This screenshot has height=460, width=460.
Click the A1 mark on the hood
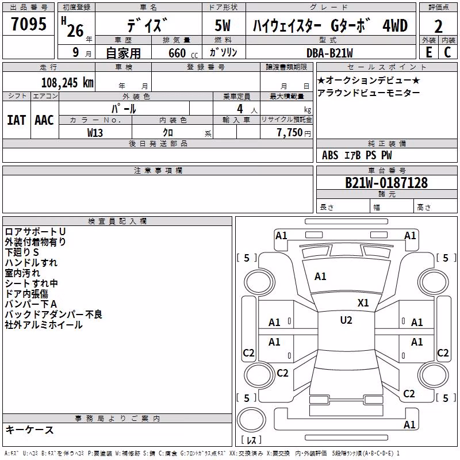pyautogui.click(x=320, y=277)
